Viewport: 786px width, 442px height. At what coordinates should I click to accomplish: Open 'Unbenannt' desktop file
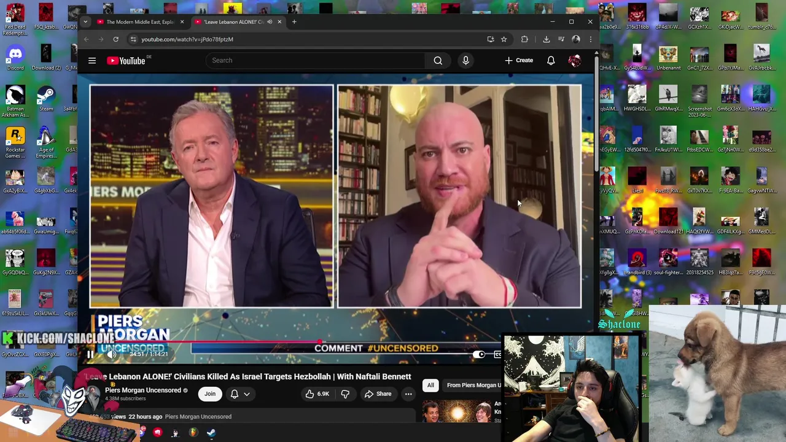point(668,58)
